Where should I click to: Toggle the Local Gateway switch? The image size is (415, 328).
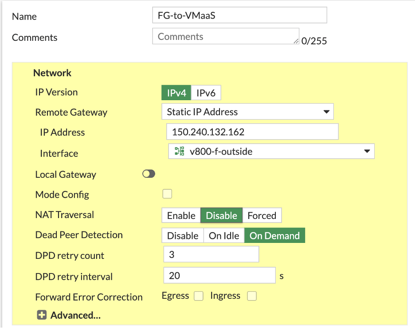pos(149,174)
